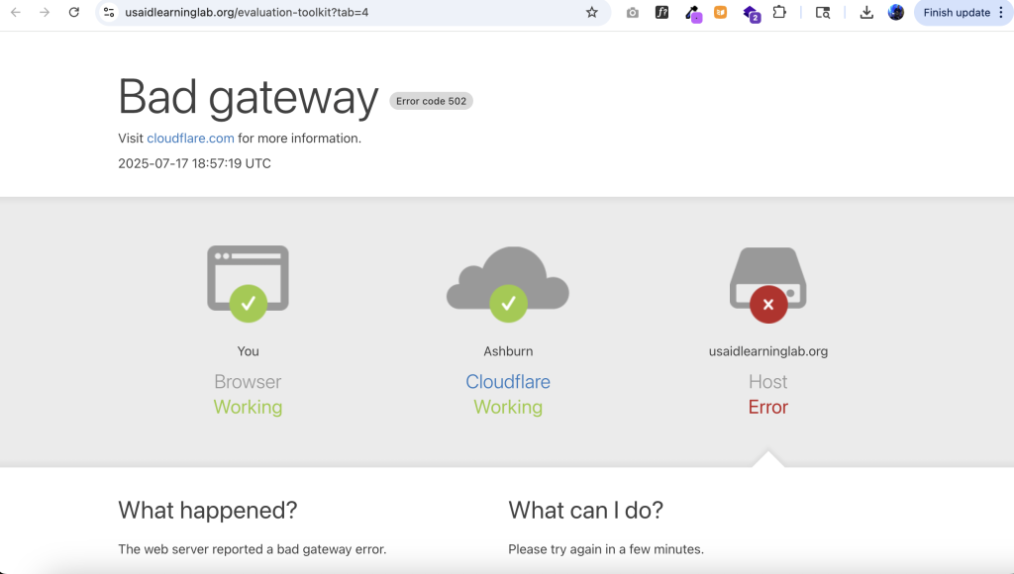This screenshot has height=574, width=1014.
Task: Open the black f? font extension
Action: click(661, 12)
